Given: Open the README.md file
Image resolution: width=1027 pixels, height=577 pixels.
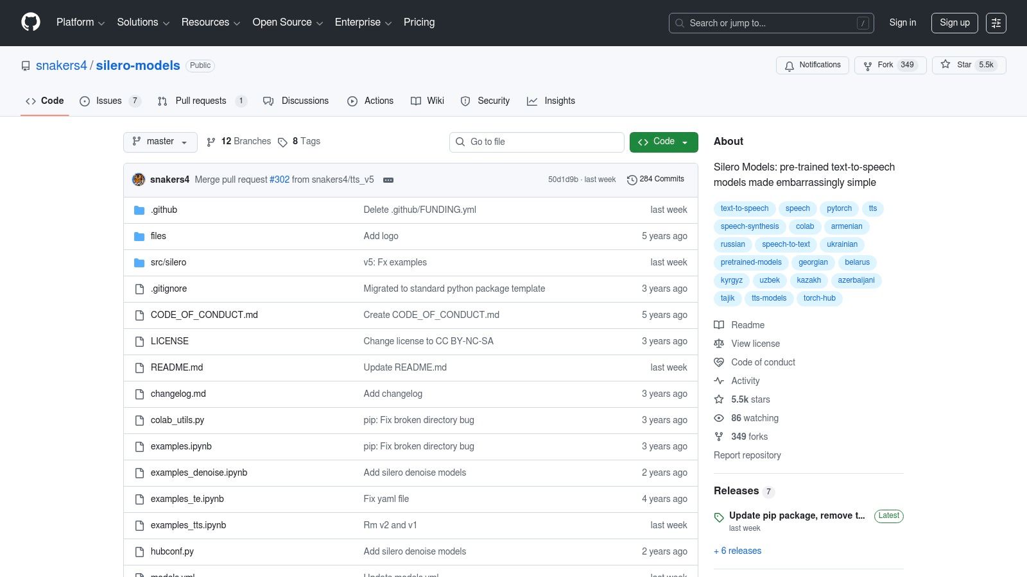Looking at the screenshot, I should [177, 368].
